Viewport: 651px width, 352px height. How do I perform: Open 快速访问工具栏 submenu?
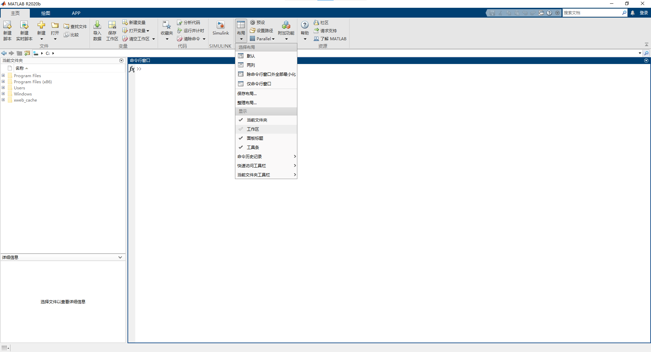pyautogui.click(x=266, y=166)
